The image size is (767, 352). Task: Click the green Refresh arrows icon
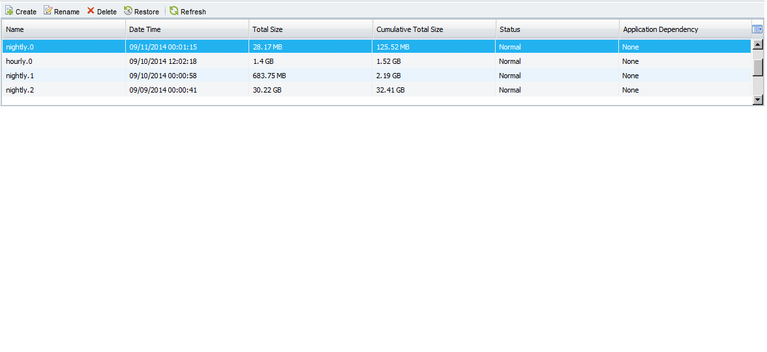pyautogui.click(x=174, y=11)
